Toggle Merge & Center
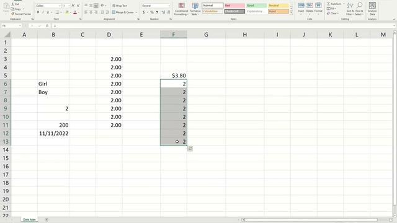The width and height of the screenshot is (397, 223). point(123,12)
